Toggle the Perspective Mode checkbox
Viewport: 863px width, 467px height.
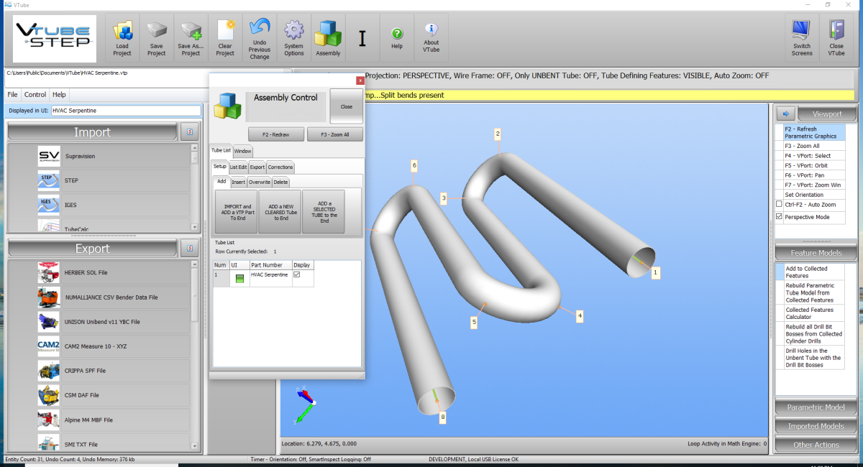tap(779, 216)
